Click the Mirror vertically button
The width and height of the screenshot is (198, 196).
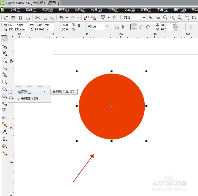tap(124, 27)
